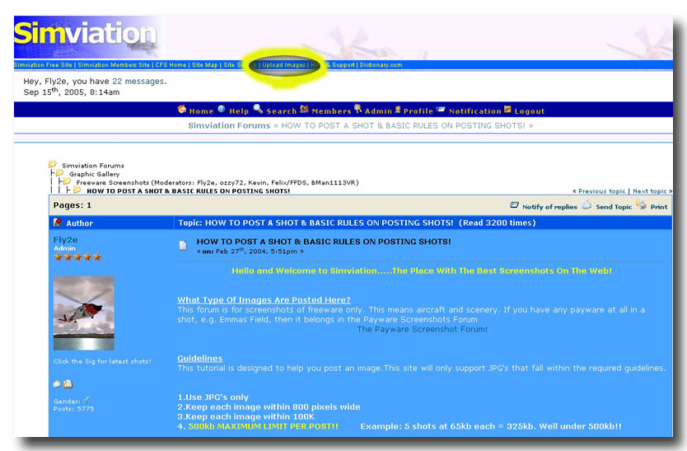The height and width of the screenshot is (451, 687).
Task: Open Simviation Free Site link
Action: [x=43, y=65]
